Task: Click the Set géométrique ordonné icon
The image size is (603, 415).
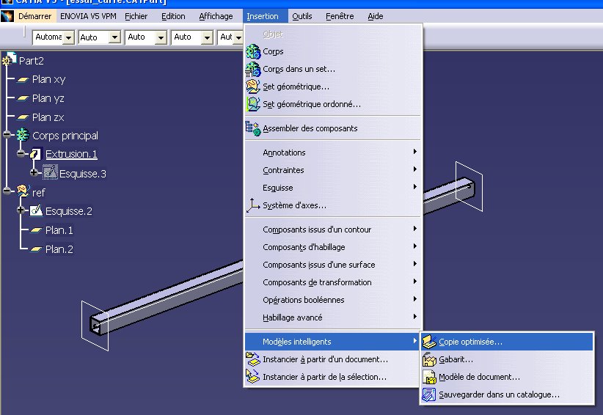Action: [x=253, y=104]
